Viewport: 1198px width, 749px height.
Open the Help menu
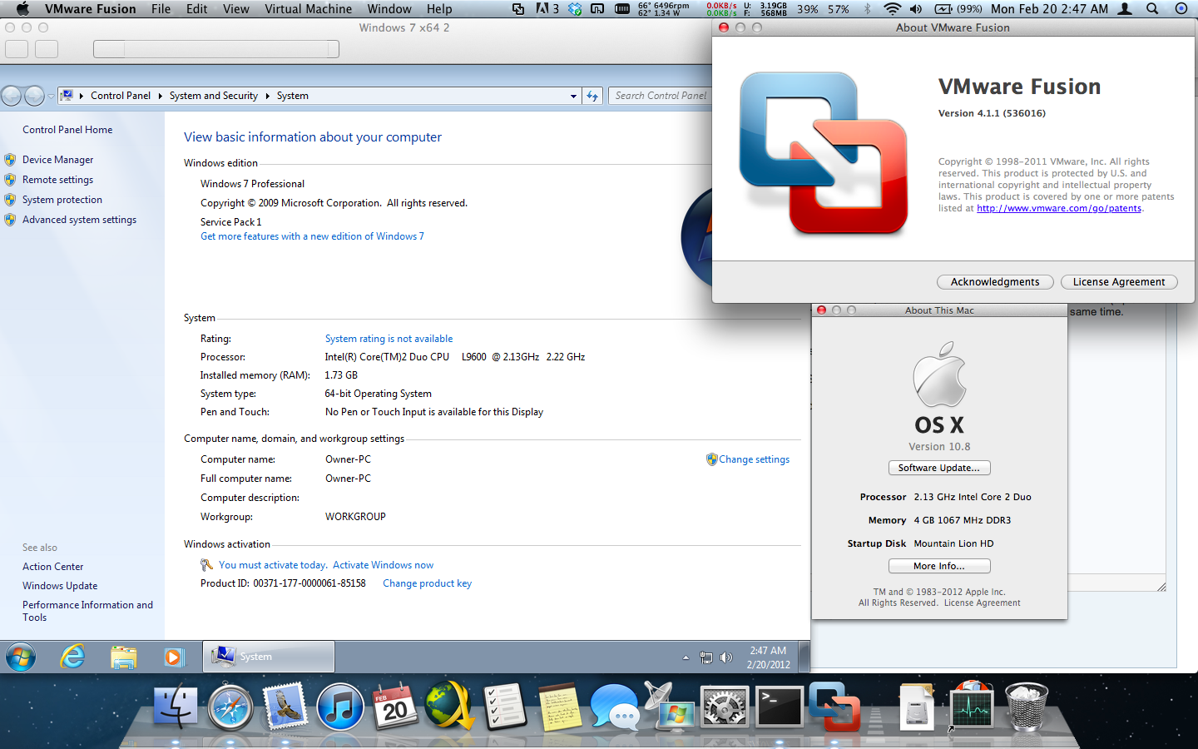click(x=439, y=8)
